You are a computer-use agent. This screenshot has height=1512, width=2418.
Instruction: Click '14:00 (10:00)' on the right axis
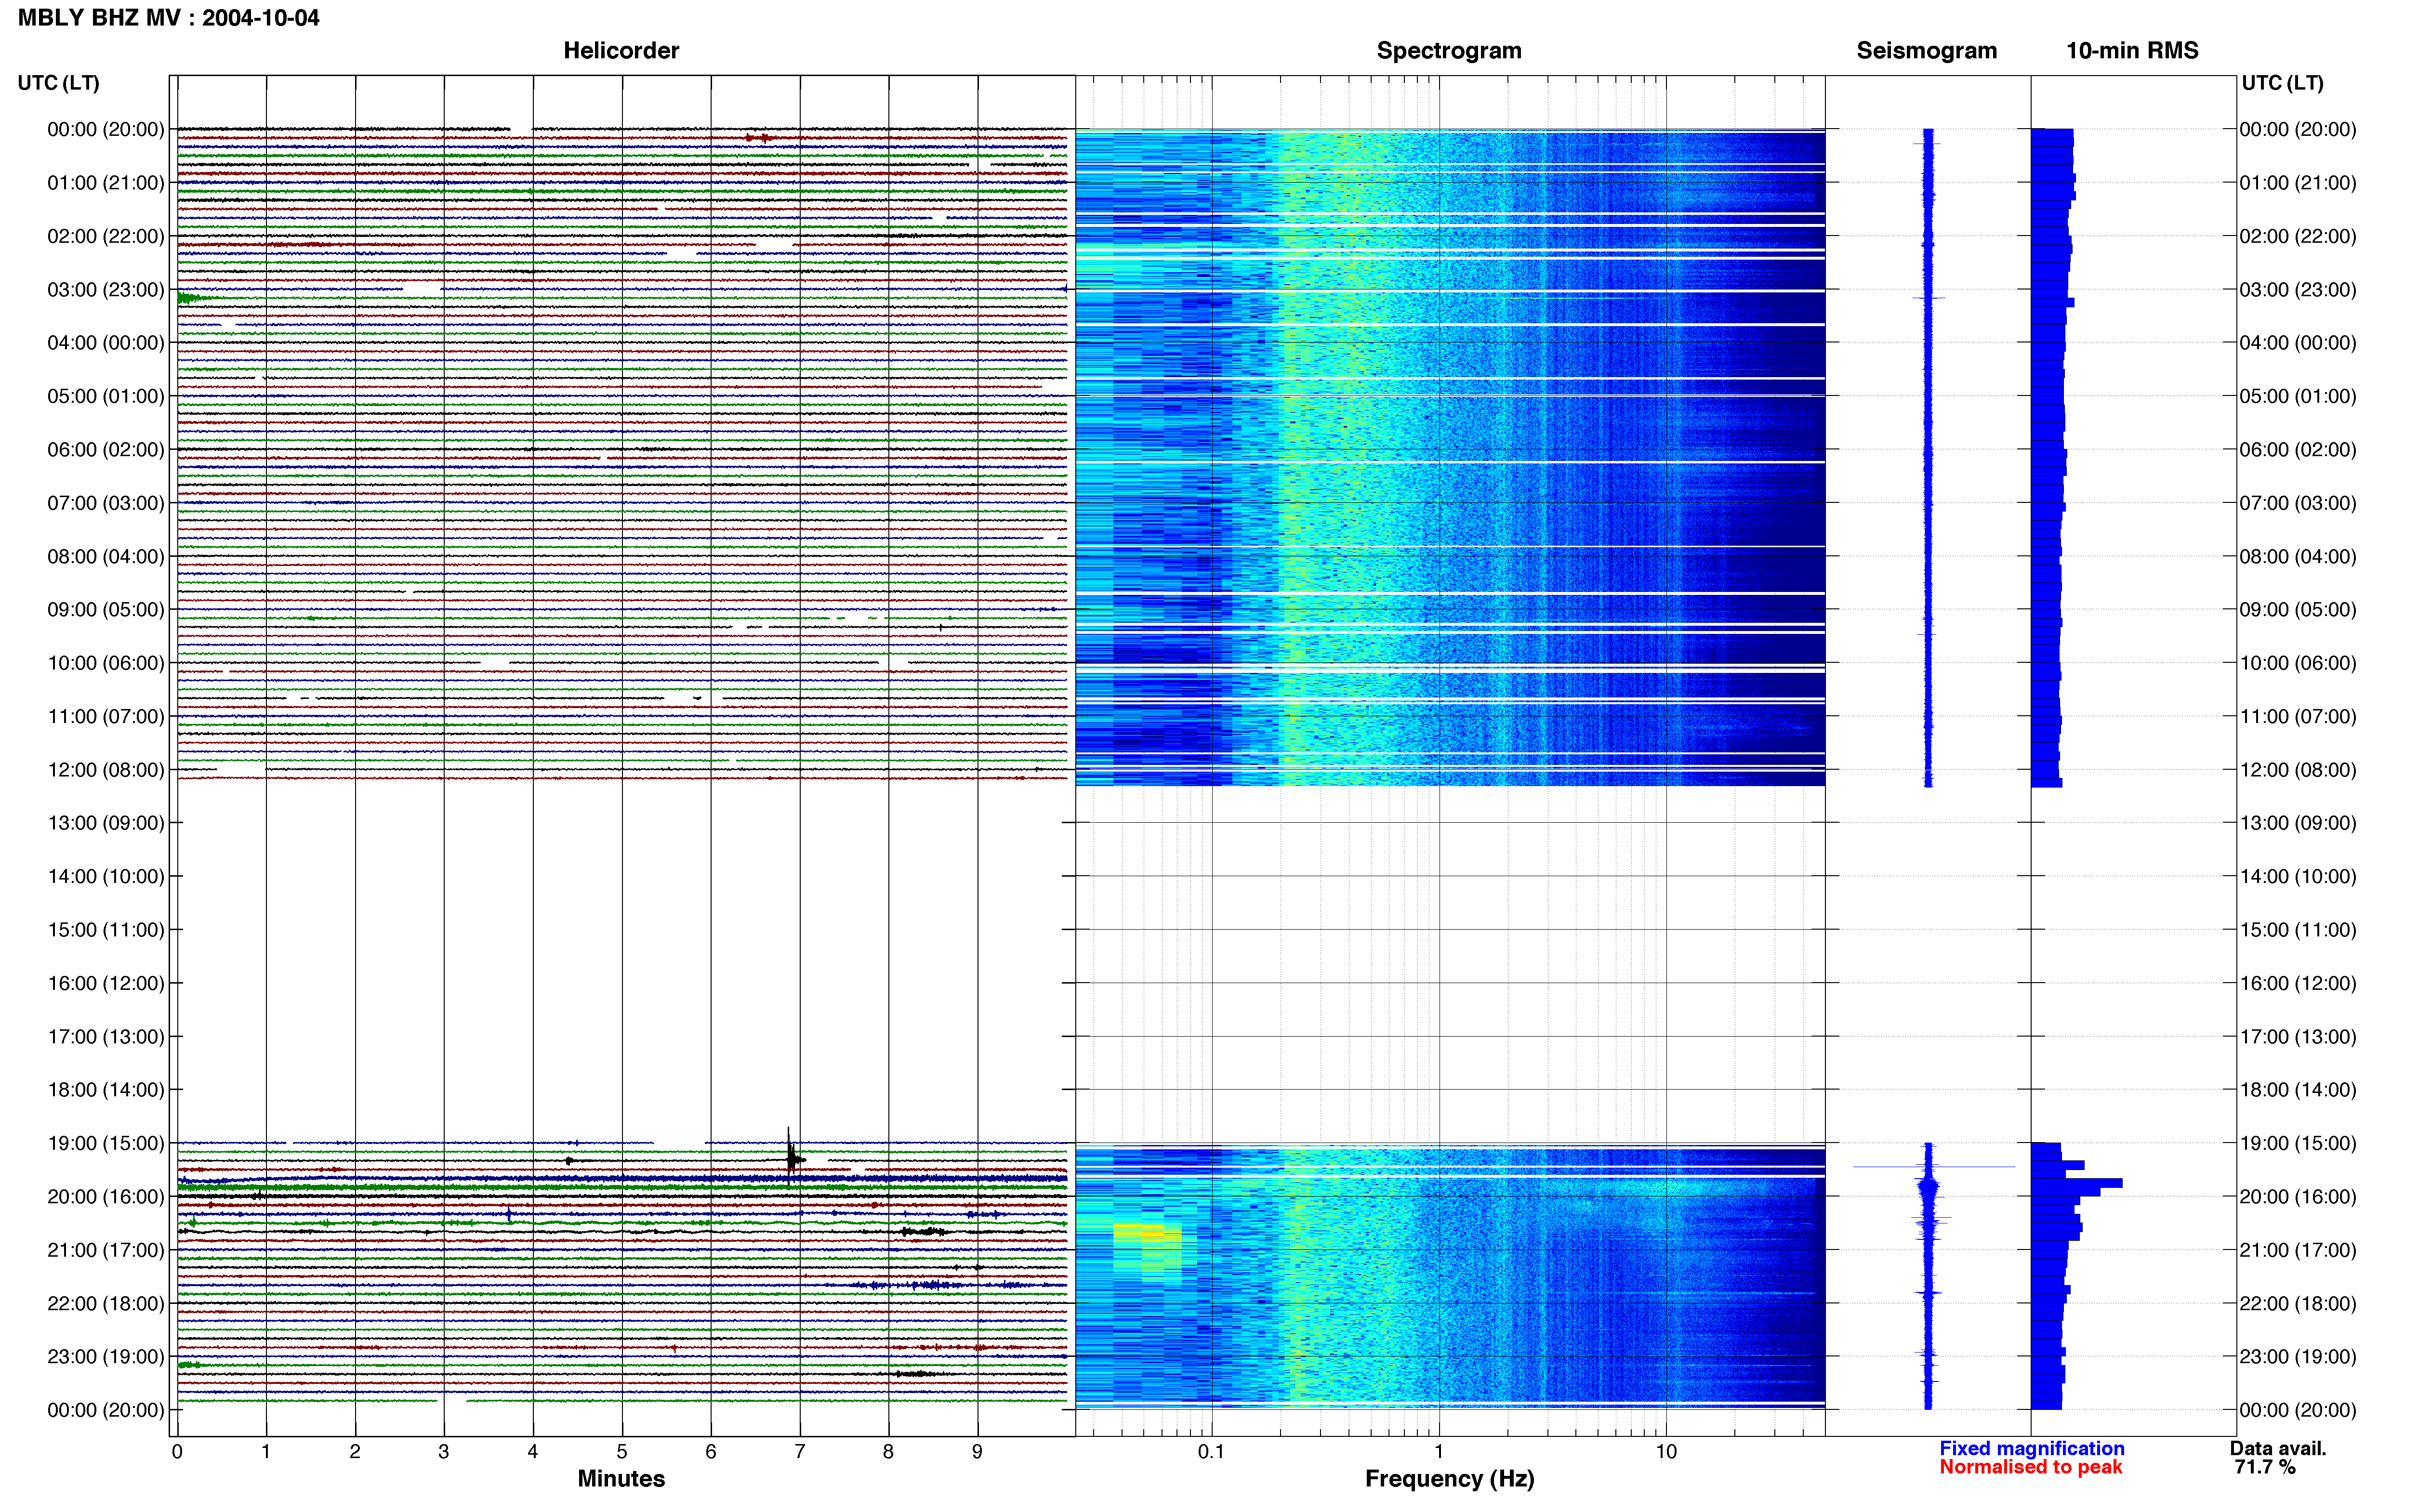point(2298,877)
